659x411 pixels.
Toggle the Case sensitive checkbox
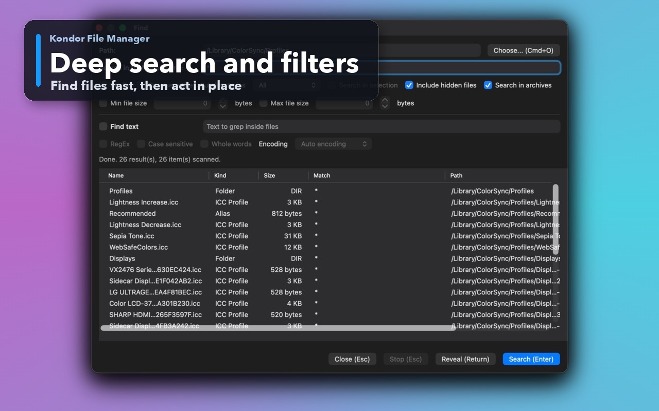pos(141,144)
